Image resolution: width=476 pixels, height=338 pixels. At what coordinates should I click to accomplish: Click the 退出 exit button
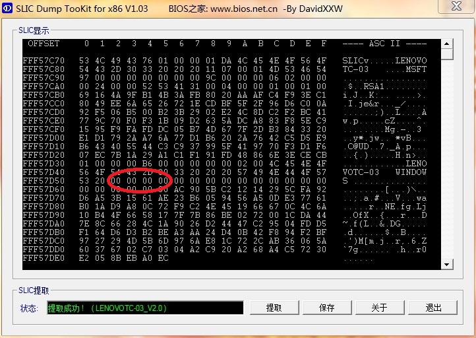432,308
